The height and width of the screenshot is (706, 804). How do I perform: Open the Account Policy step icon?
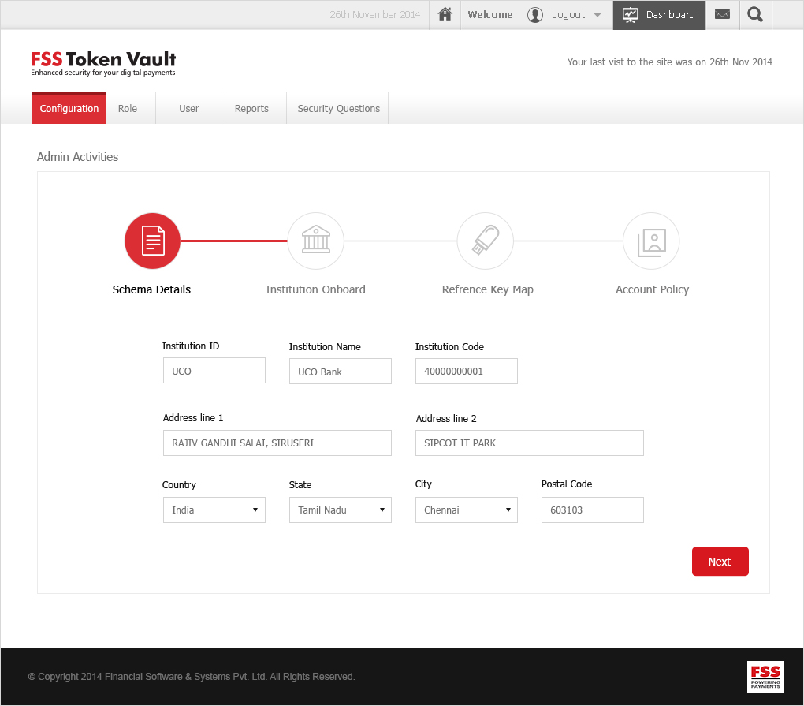click(x=651, y=241)
